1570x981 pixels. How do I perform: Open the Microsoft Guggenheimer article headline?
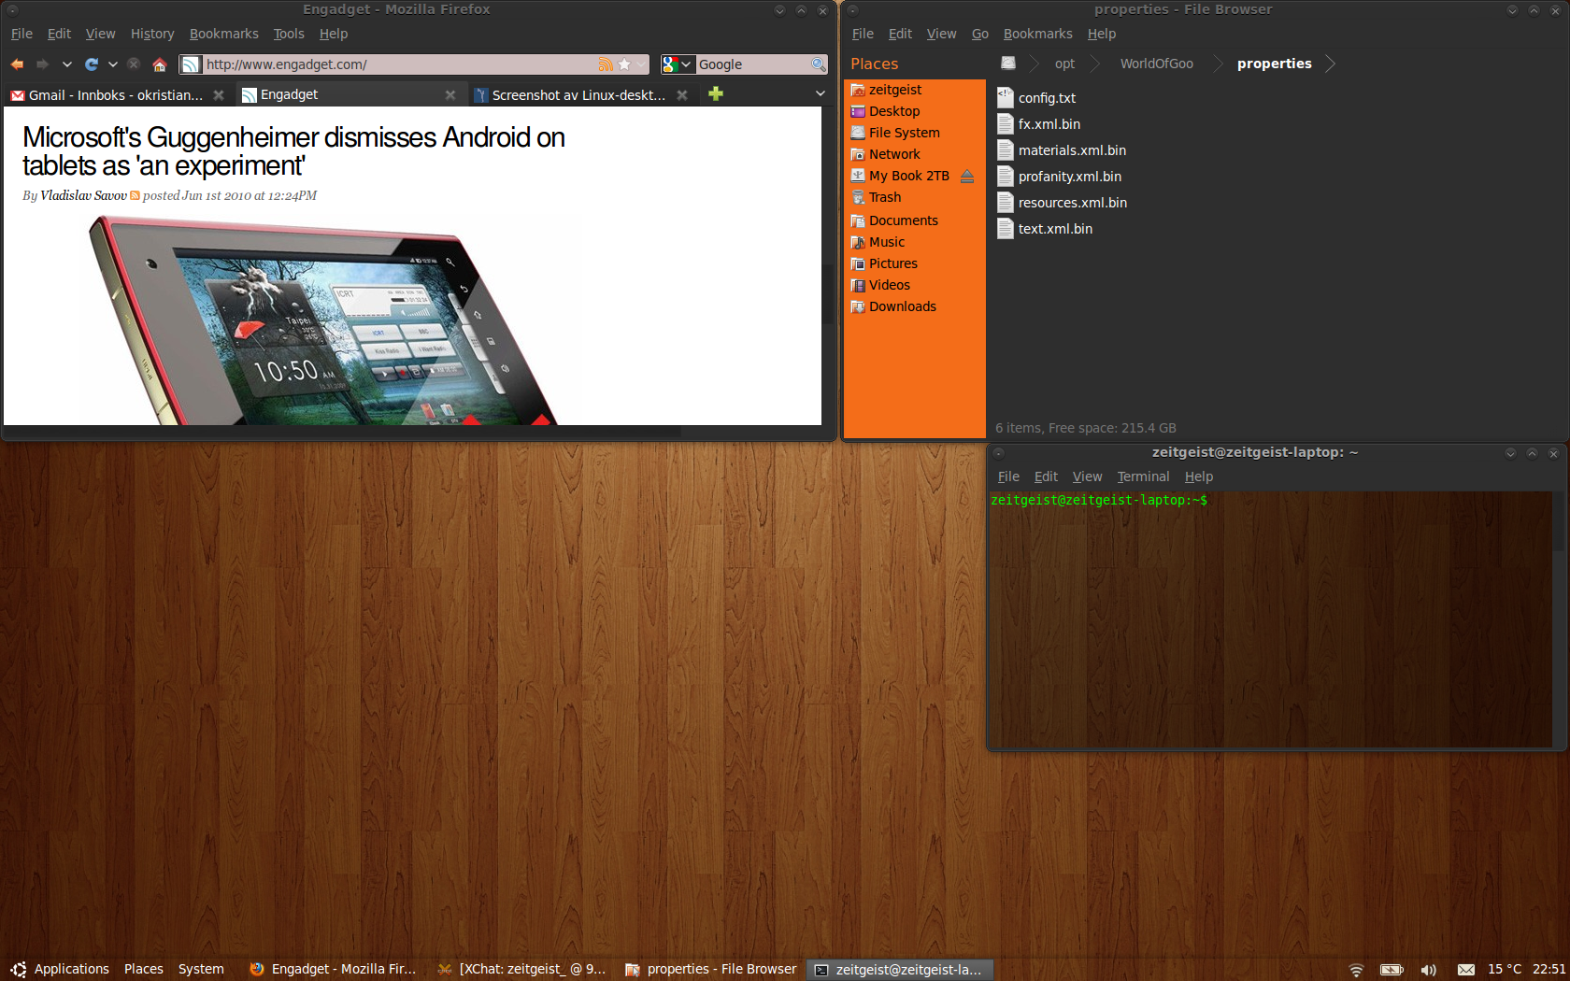click(293, 151)
